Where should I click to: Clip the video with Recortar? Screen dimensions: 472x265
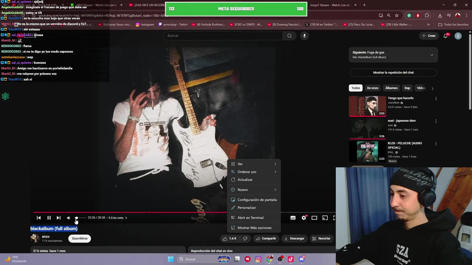pyautogui.click(x=321, y=239)
